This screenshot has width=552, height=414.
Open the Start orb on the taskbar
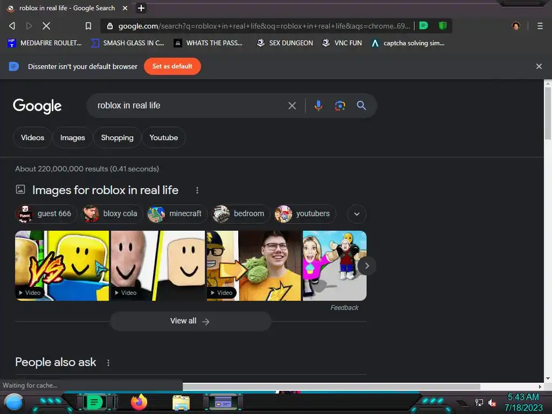click(x=14, y=403)
